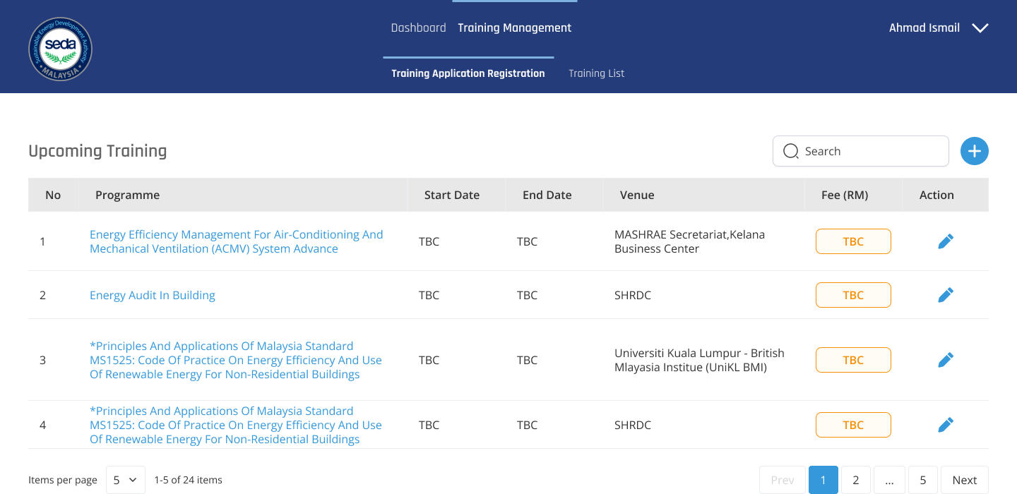
Task: Click the 1-5 of 24 items text
Action: tap(188, 480)
